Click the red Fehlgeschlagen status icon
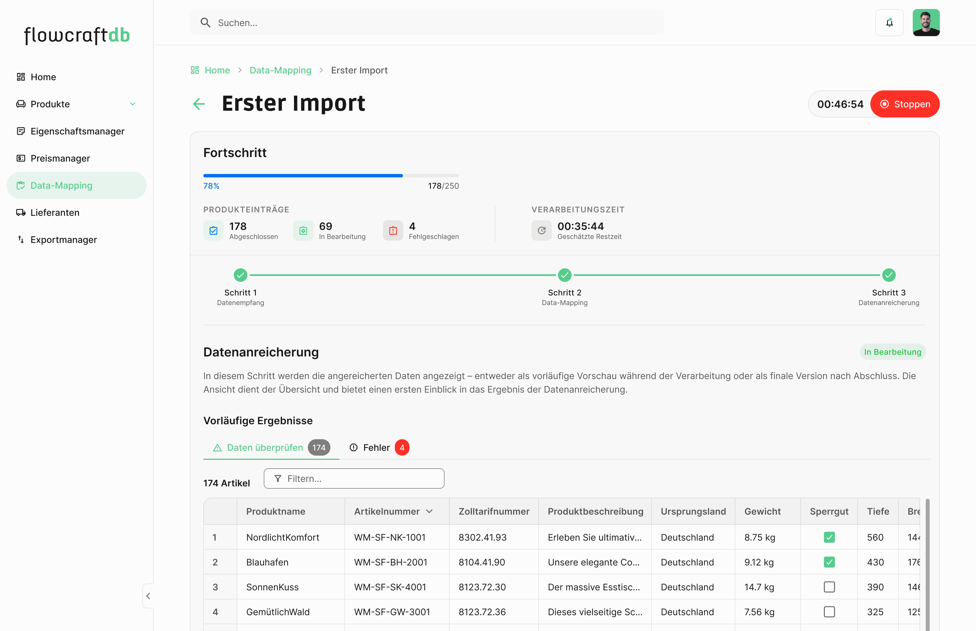The height and width of the screenshot is (631, 976). pyautogui.click(x=393, y=231)
